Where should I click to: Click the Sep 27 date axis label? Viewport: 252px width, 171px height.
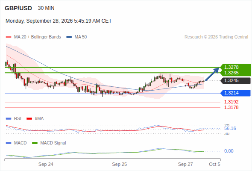coord(185,165)
